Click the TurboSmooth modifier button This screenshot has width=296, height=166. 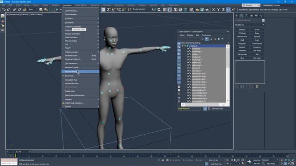(x=257, y=44)
